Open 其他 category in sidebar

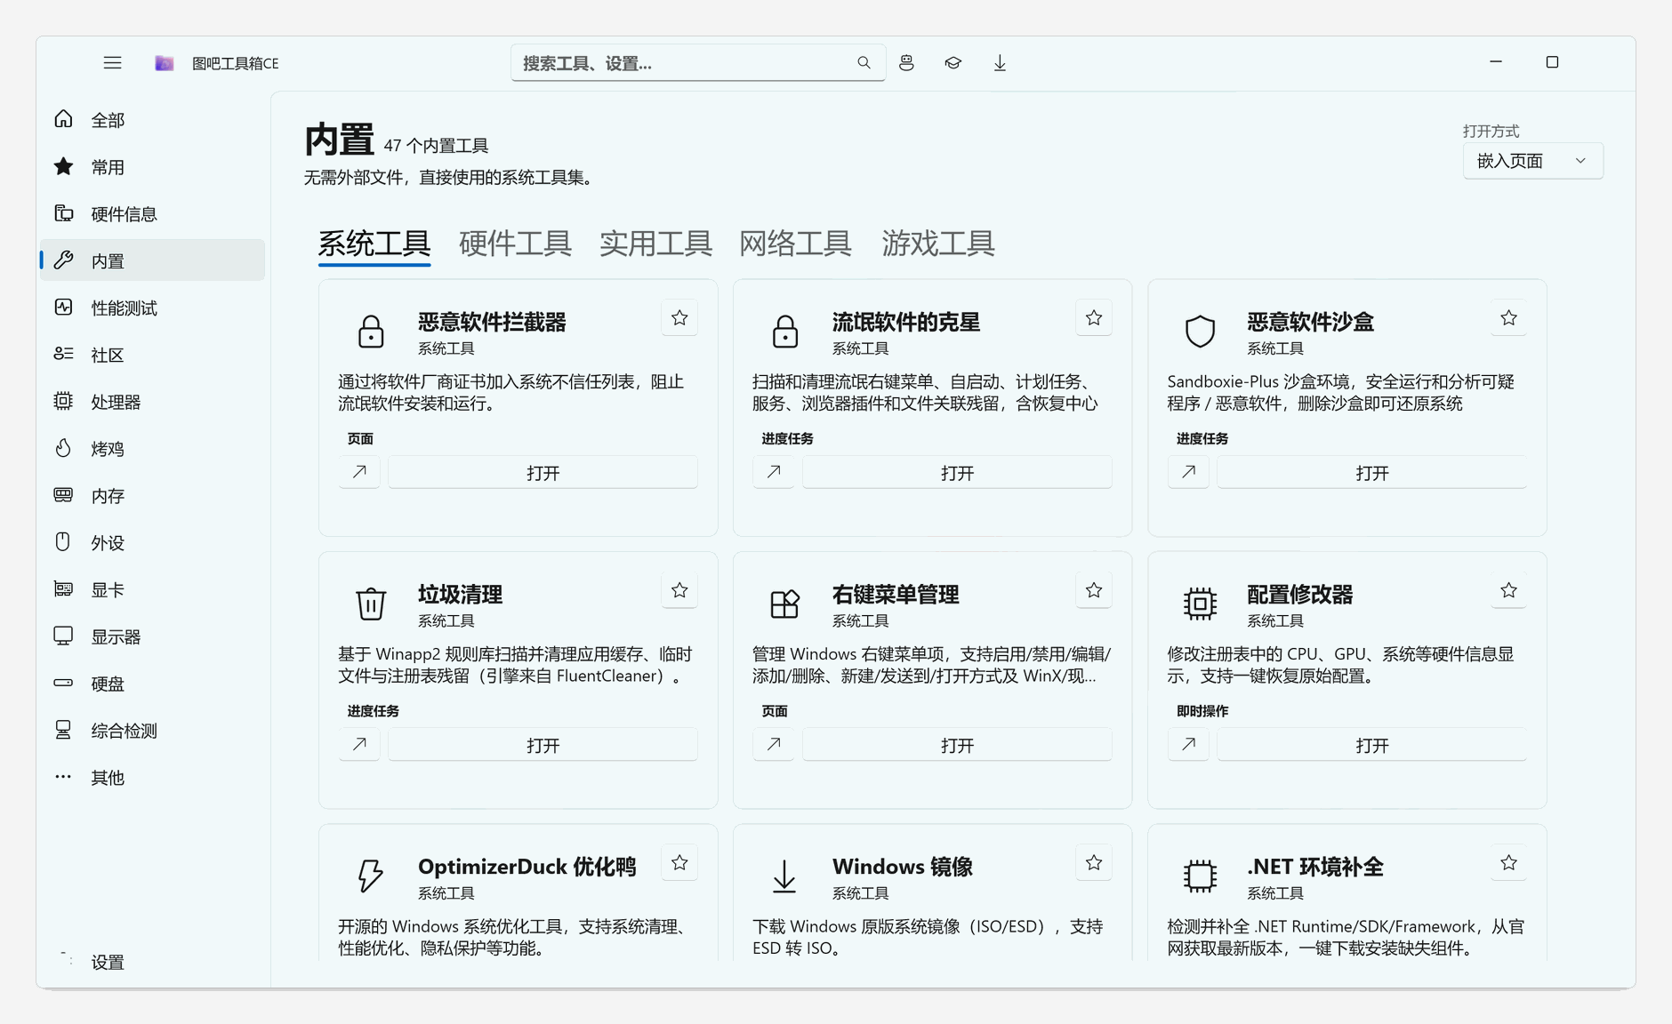[x=152, y=778]
